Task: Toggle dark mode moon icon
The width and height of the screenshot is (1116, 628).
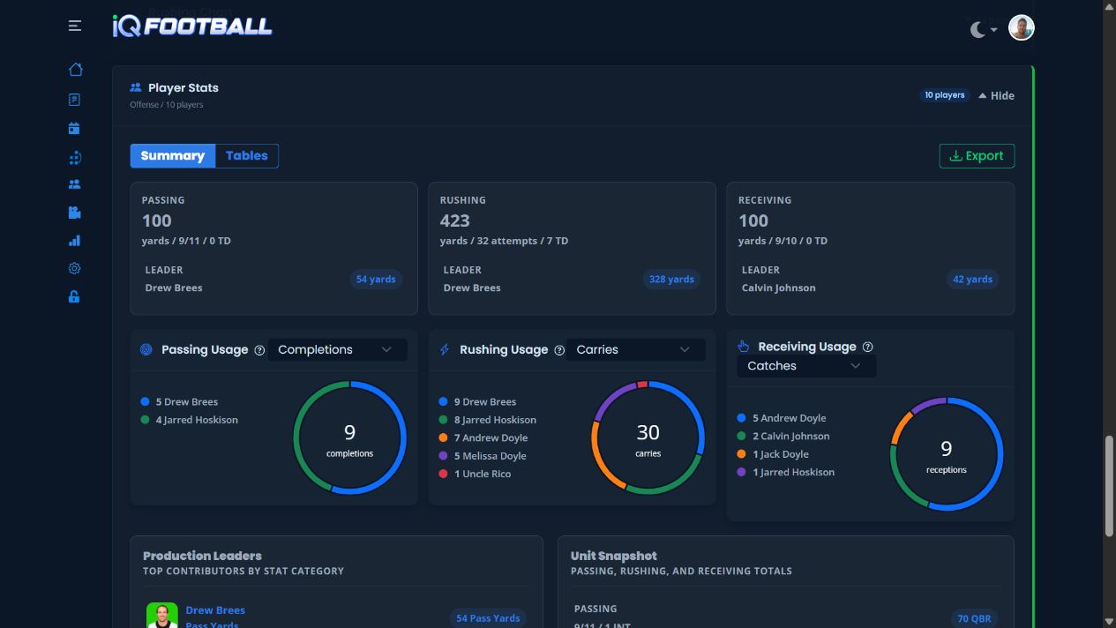Action: point(977,29)
